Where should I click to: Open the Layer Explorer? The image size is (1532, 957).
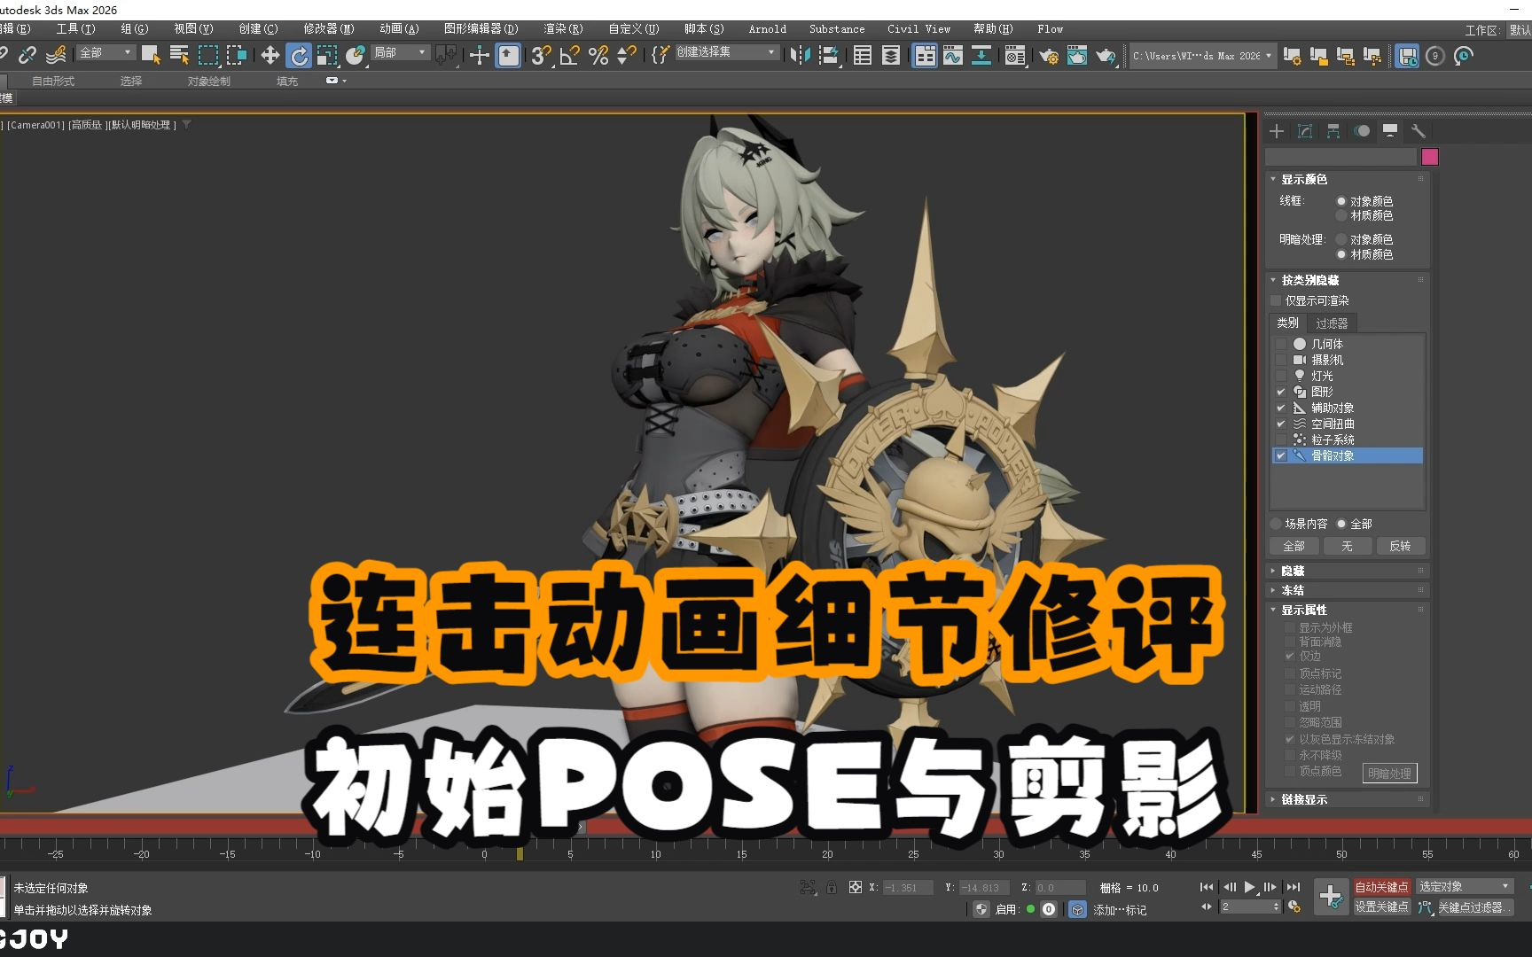(x=891, y=56)
